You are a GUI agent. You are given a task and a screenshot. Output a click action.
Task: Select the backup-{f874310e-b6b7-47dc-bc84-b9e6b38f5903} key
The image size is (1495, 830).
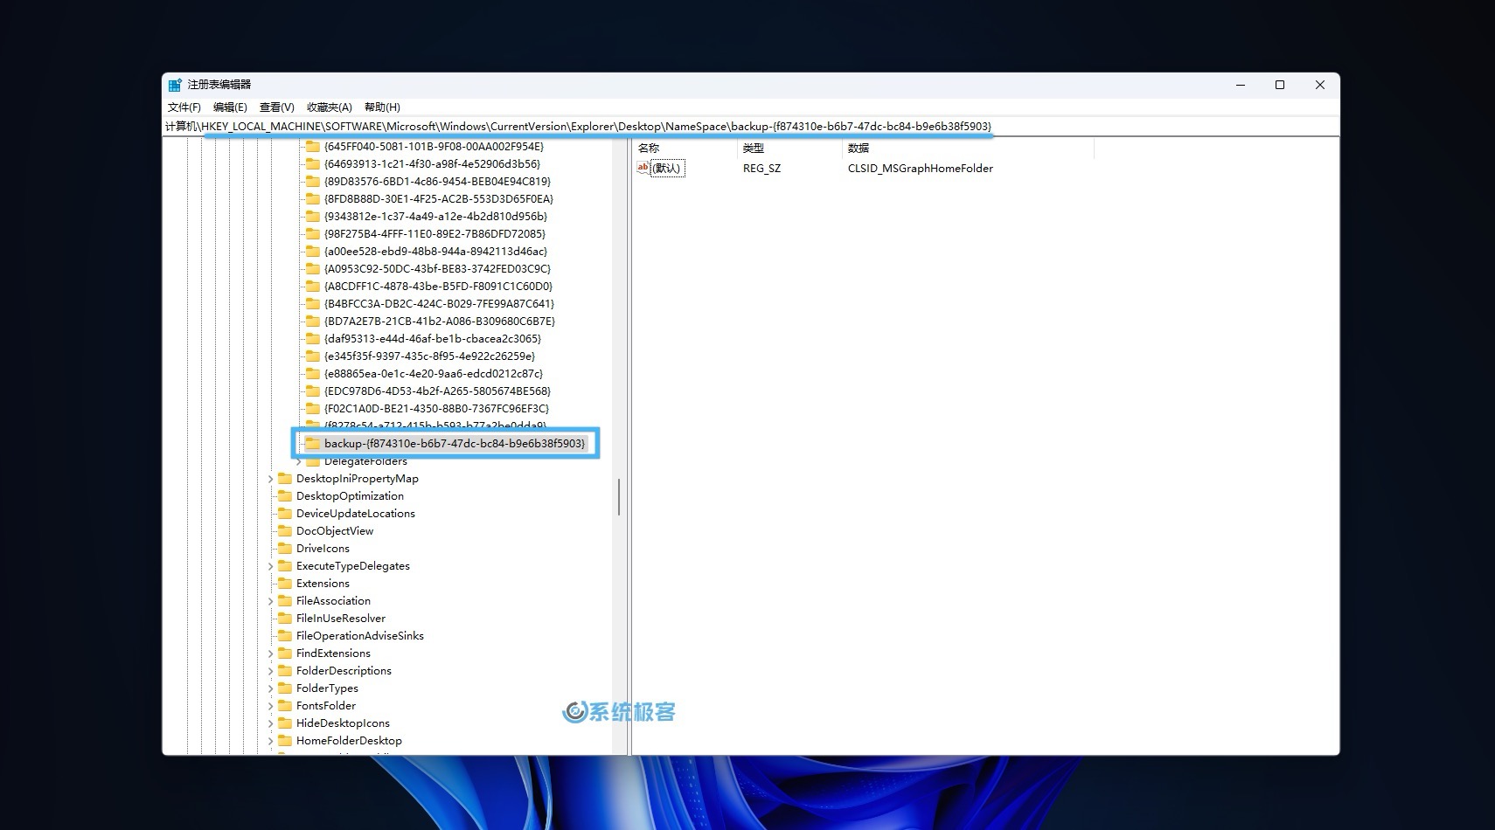(455, 444)
